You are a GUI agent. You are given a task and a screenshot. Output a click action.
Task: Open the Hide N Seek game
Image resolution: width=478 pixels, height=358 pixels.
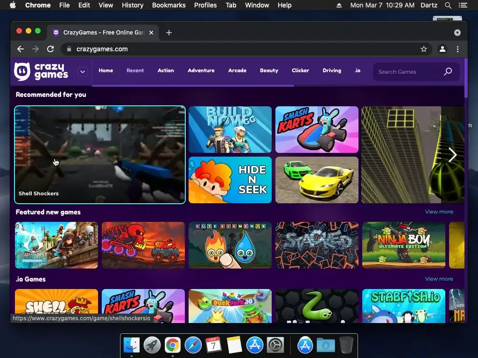[x=230, y=180]
